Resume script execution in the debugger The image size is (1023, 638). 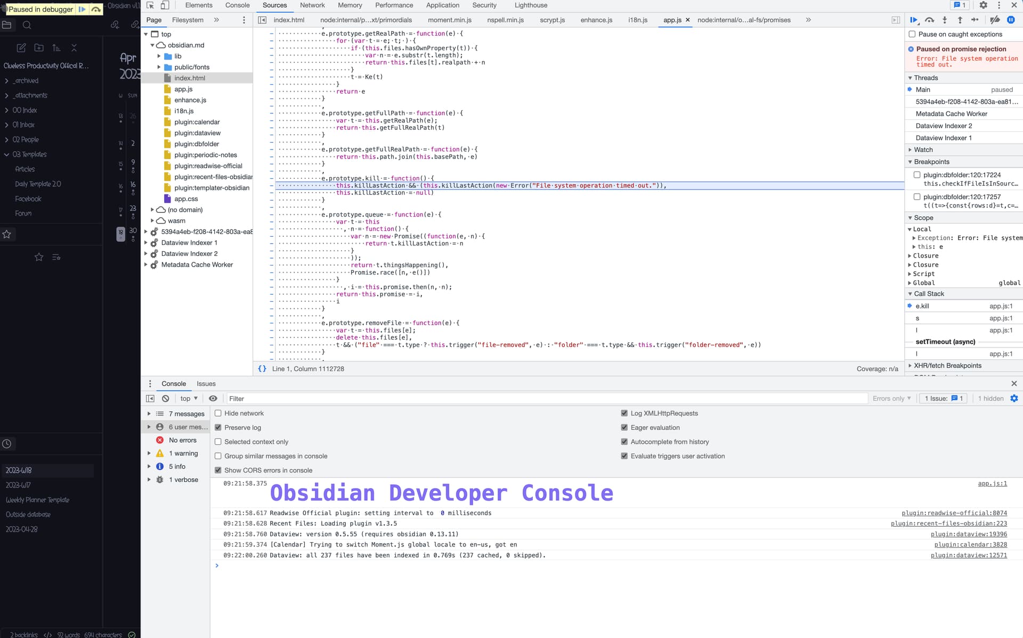[914, 20]
